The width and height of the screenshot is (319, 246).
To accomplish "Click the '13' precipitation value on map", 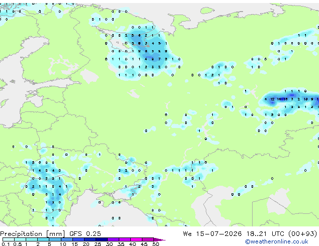I will click(305, 99).
